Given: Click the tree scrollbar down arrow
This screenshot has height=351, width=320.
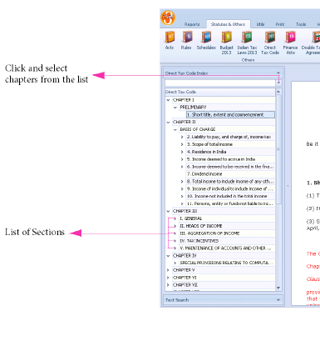Looking at the screenshot, I should (278, 288).
